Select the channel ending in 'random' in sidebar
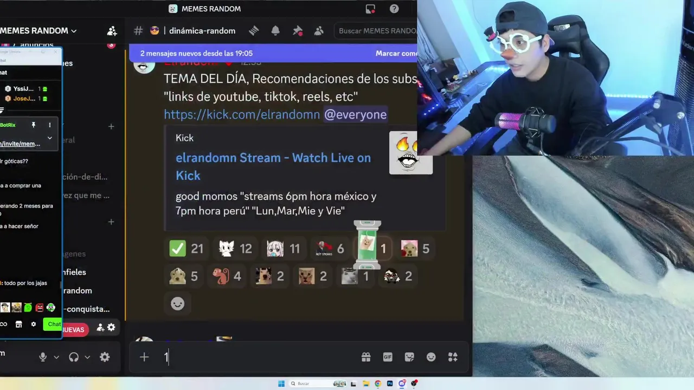The width and height of the screenshot is (694, 390). [x=78, y=290]
